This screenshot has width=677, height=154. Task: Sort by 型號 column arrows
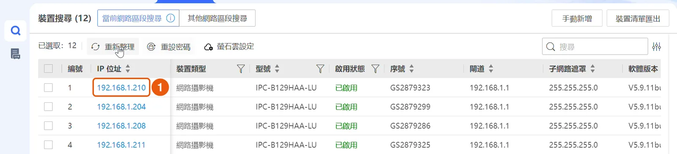tap(277, 69)
